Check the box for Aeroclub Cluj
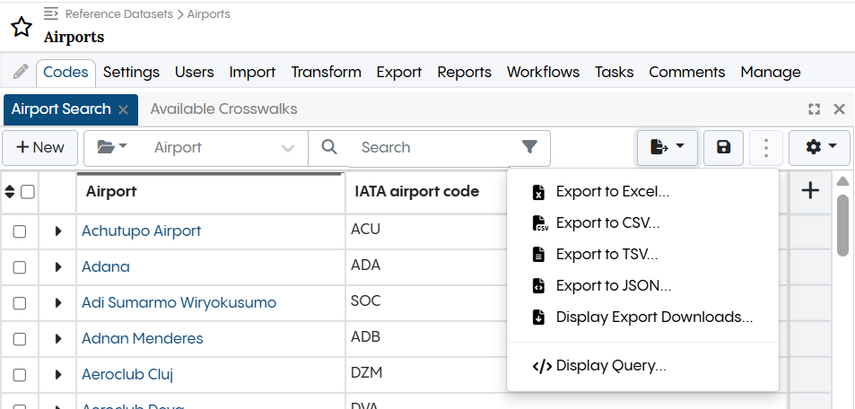Screen dimensions: 855x409 [x=20, y=375]
